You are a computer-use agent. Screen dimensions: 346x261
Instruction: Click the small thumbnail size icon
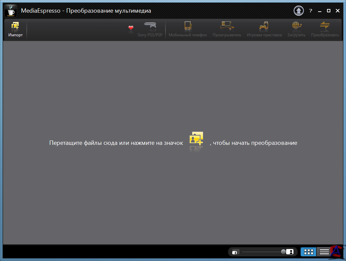click(x=235, y=252)
